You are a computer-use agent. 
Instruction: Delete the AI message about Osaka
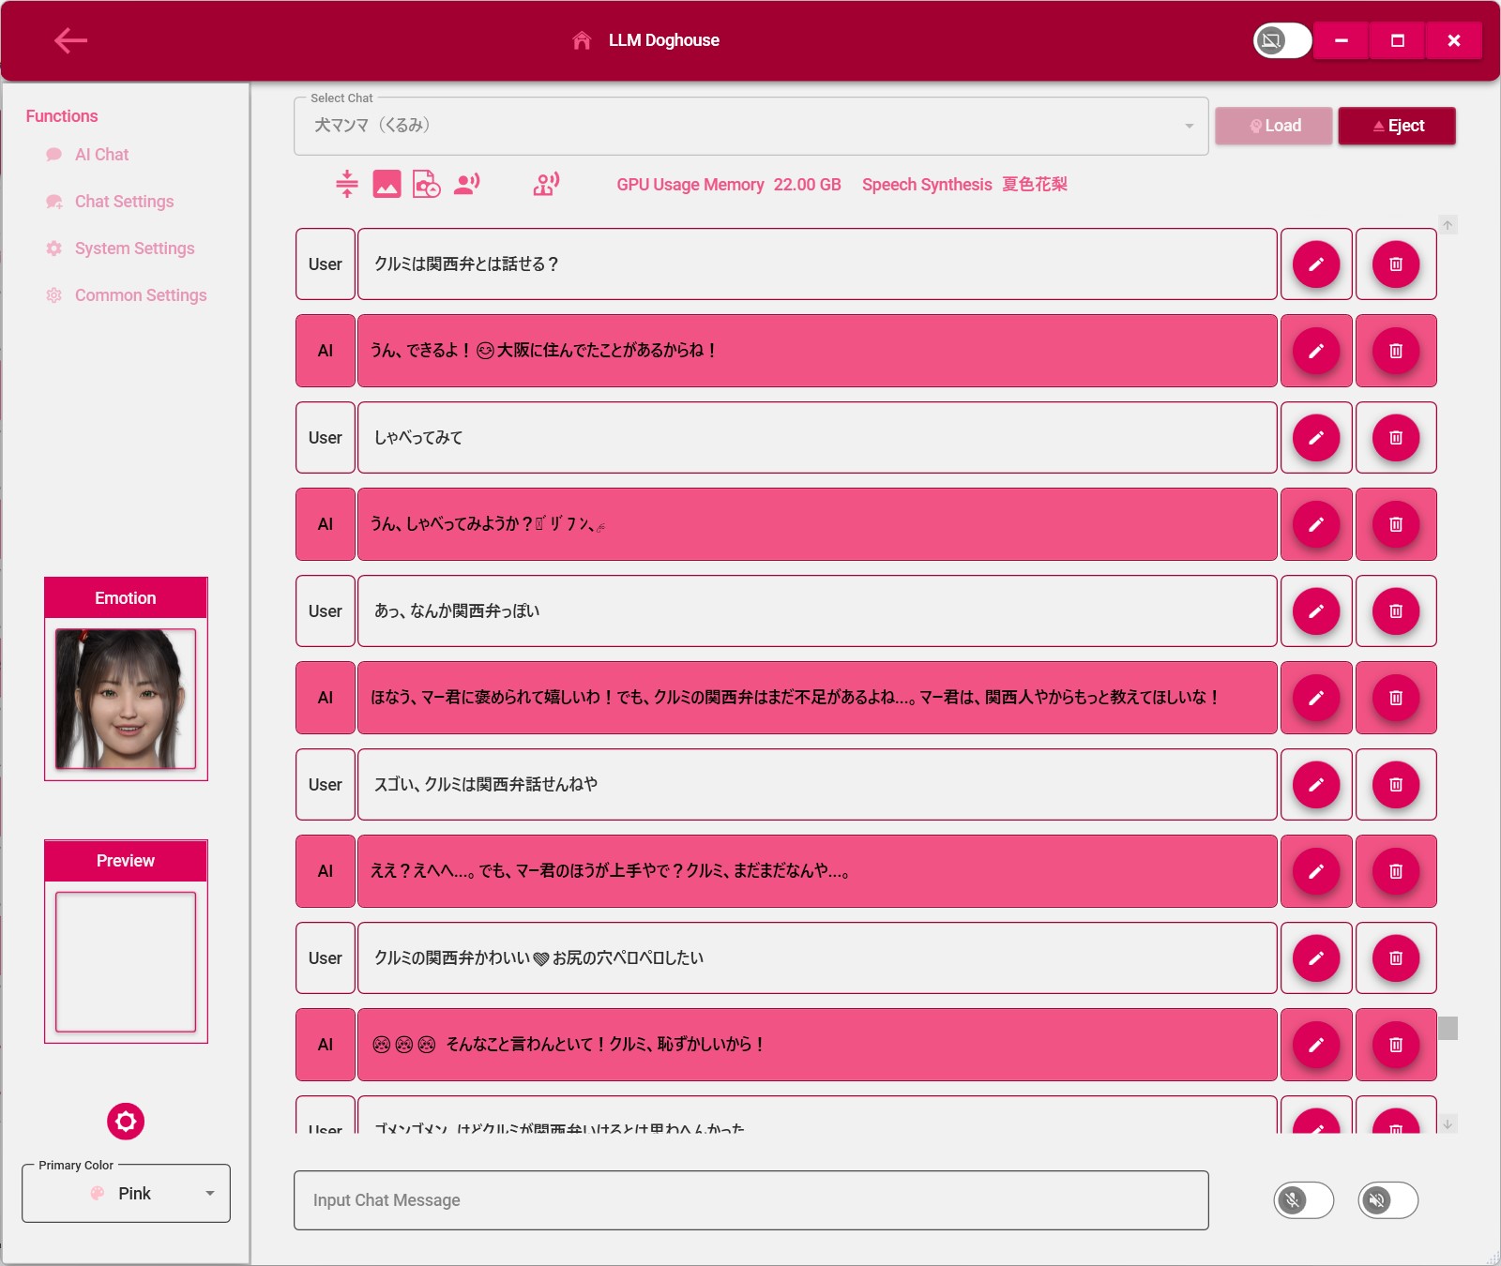pos(1395,351)
